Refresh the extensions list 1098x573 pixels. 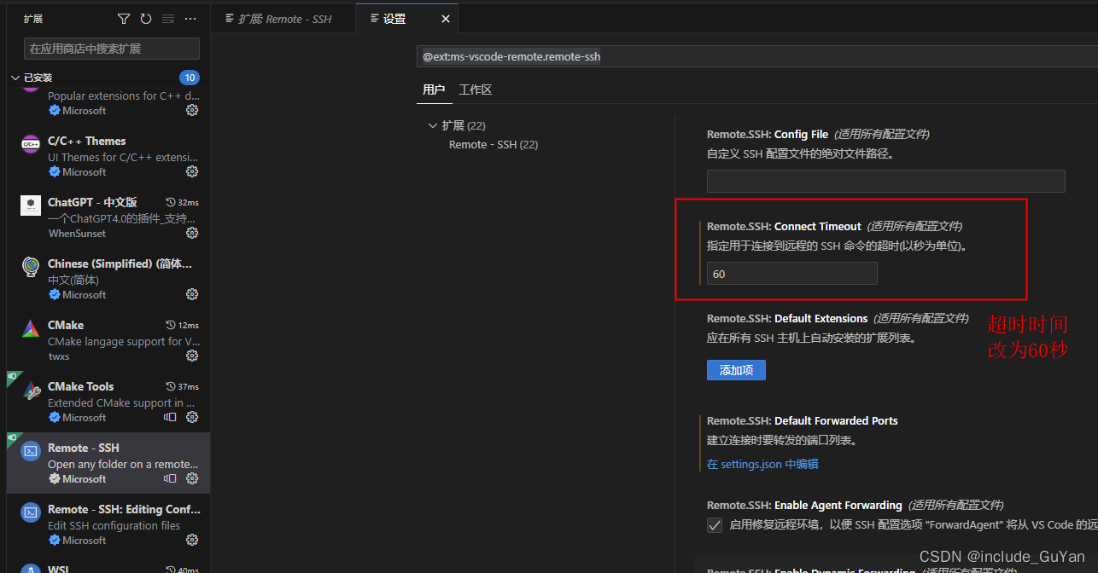pyautogui.click(x=146, y=19)
